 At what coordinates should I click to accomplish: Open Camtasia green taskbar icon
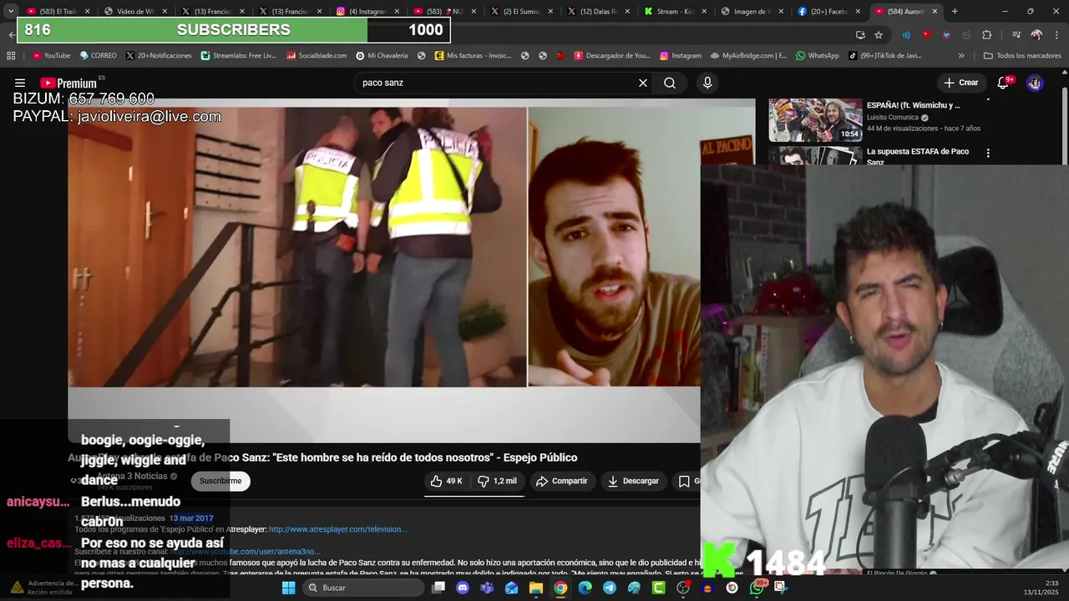(x=658, y=588)
